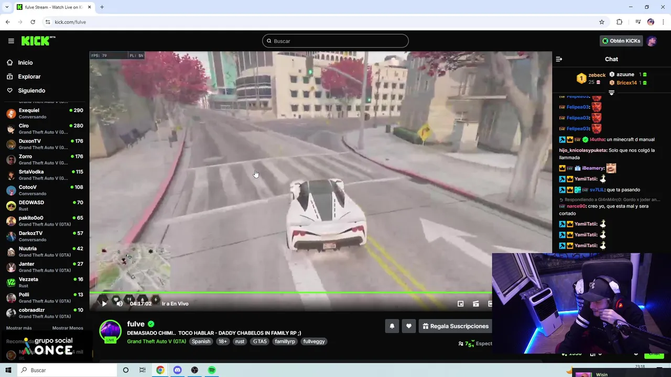The width and height of the screenshot is (671, 377).
Task: Toggle the heart follow button
Action: [409, 326]
